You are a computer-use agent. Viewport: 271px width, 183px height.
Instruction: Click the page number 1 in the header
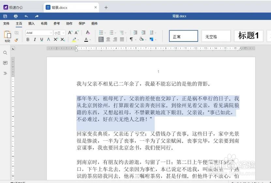(x=158, y=71)
